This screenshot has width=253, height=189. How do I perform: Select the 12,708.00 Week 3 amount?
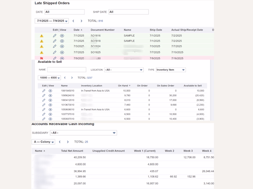tap(189, 157)
